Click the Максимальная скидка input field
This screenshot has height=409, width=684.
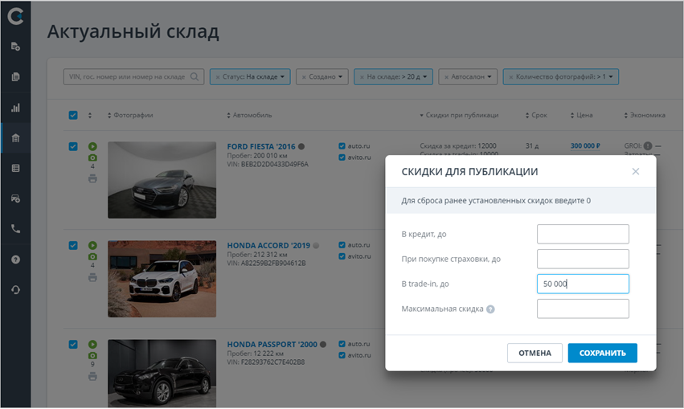tap(583, 309)
